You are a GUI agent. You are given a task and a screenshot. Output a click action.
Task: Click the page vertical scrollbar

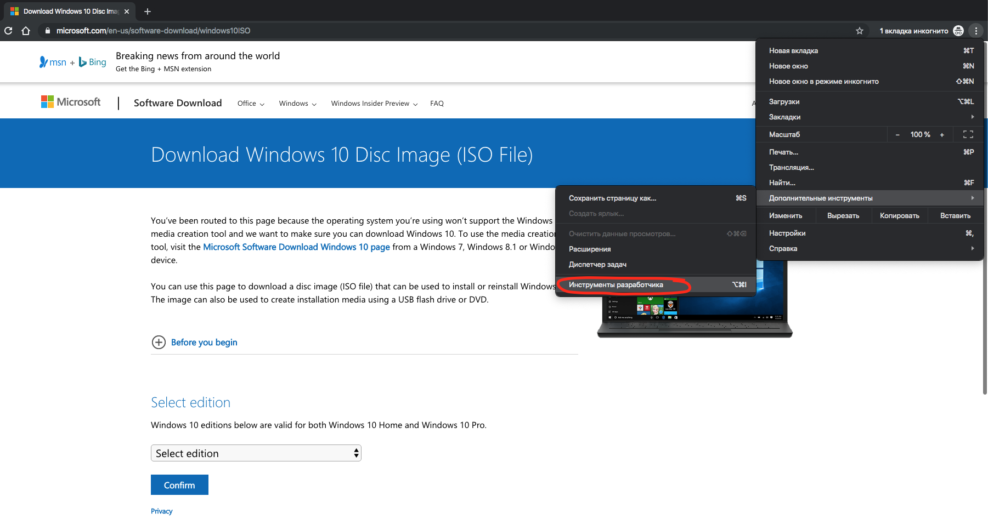(x=985, y=219)
